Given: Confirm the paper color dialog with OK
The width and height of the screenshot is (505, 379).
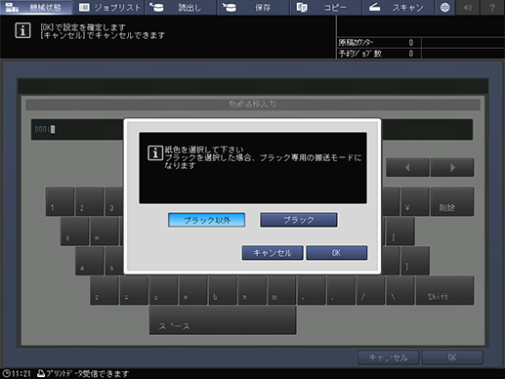Looking at the screenshot, I should click(x=336, y=253).
